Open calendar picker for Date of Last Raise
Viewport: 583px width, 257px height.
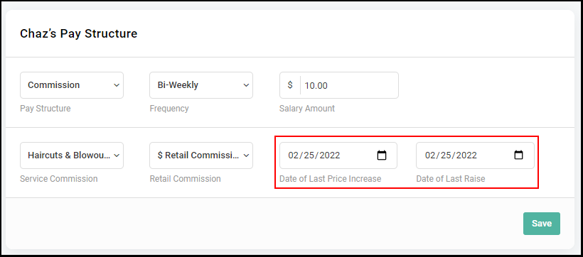point(518,155)
